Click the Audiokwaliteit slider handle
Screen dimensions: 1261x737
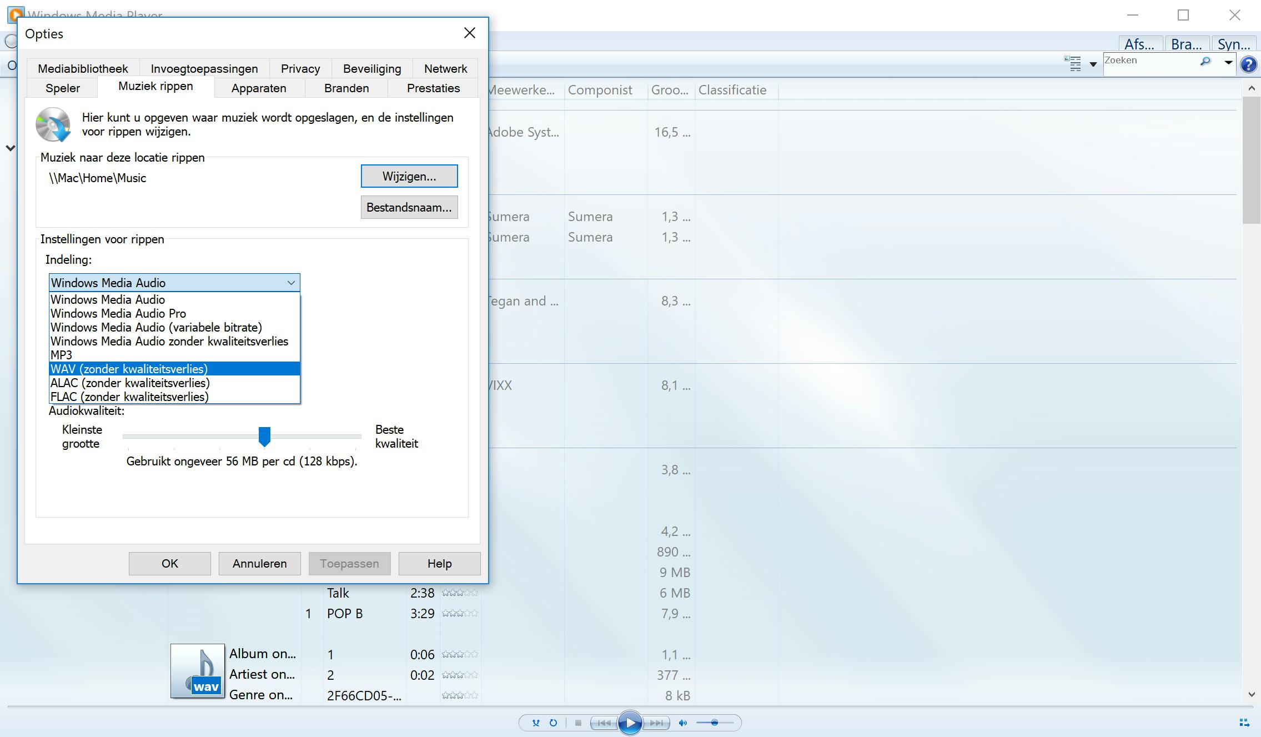coord(264,437)
